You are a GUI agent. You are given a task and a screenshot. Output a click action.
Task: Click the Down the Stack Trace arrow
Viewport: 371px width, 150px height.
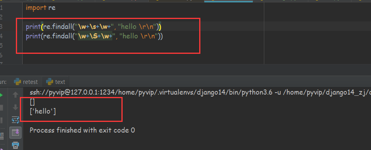click(x=15, y=108)
